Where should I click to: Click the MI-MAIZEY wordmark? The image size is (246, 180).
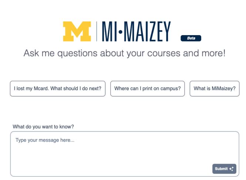[x=137, y=31]
